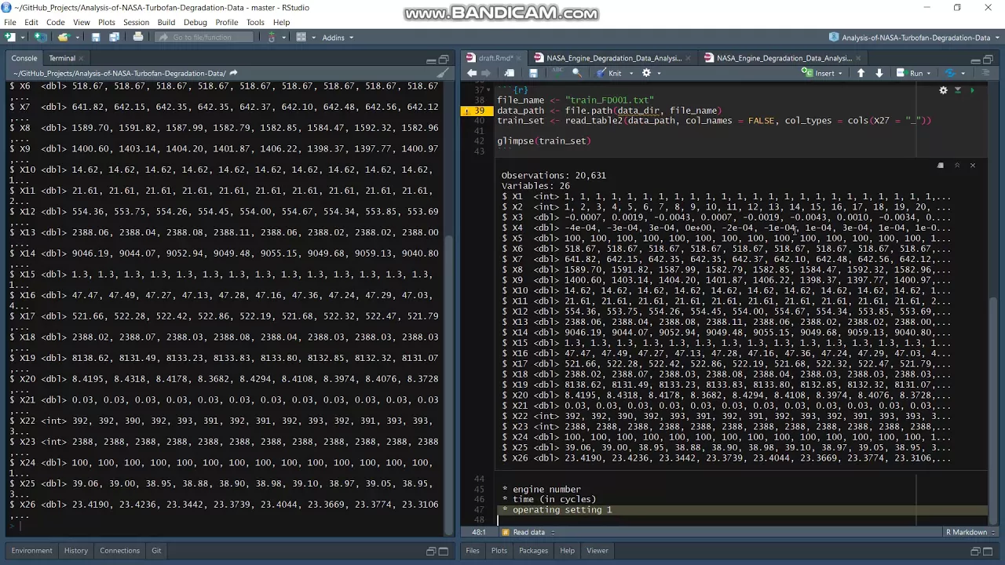Switch to the Connections tab
The image size is (1005, 565).
pos(119,551)
